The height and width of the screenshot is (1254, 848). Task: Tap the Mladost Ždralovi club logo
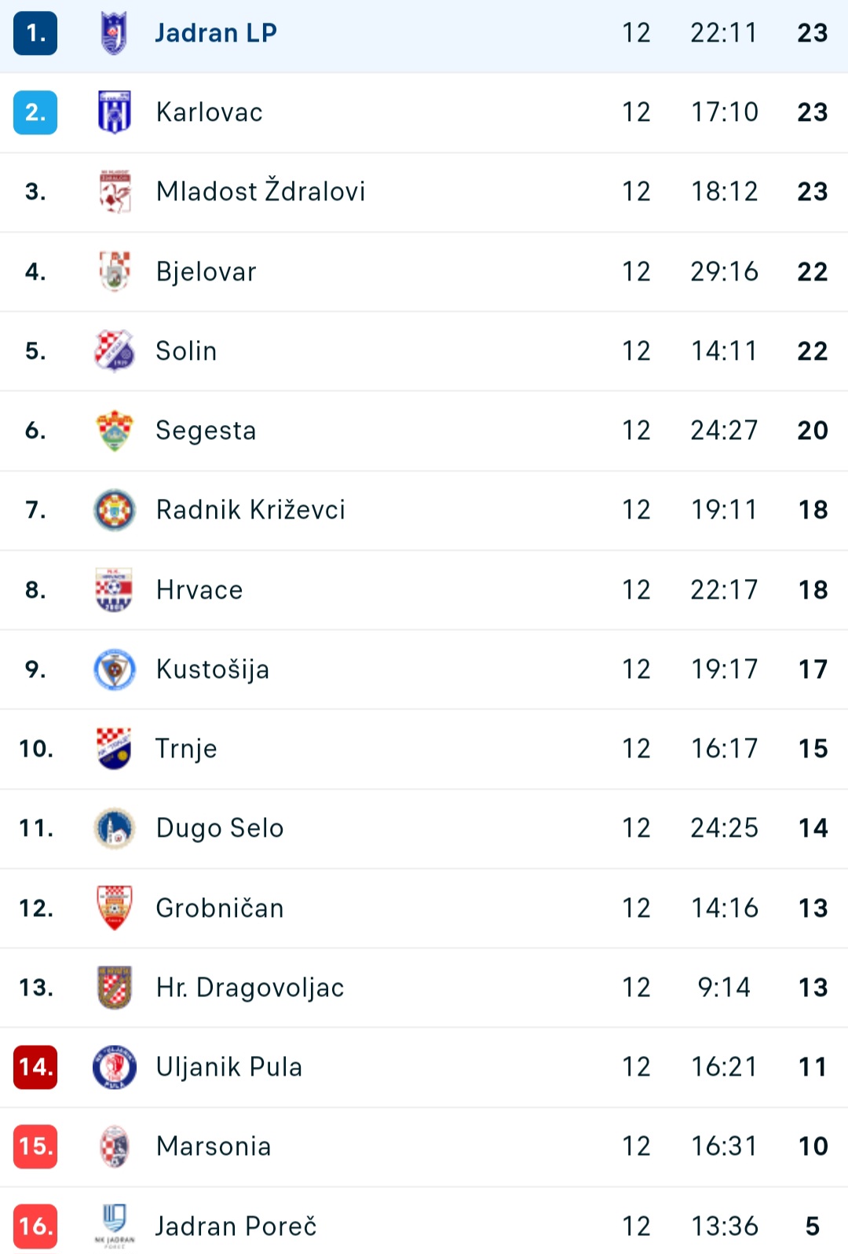(115, 192)
